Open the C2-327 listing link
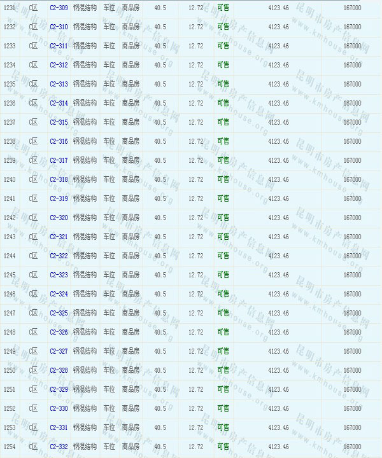Image resolution: width=382 pixels, height=458 pixels. 59,351
